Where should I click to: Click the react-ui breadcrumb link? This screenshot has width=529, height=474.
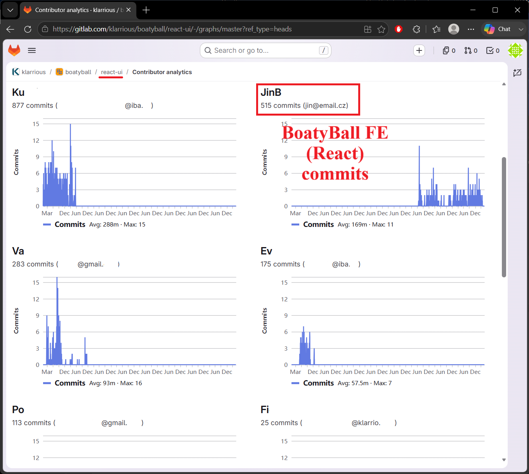112,72
